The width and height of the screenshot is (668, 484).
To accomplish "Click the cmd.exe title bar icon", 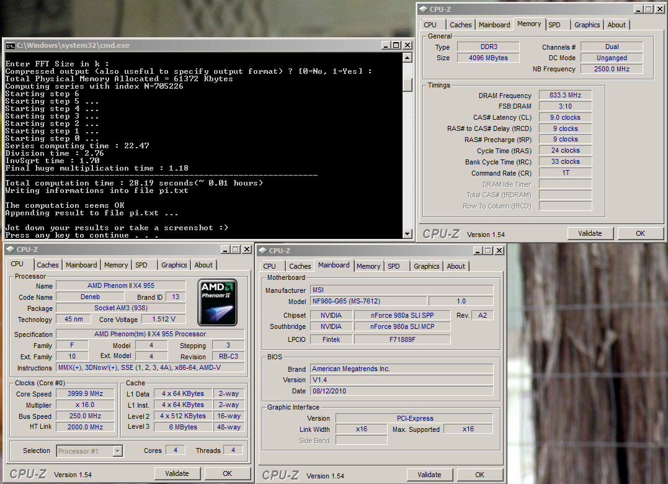I will [10, 45].
